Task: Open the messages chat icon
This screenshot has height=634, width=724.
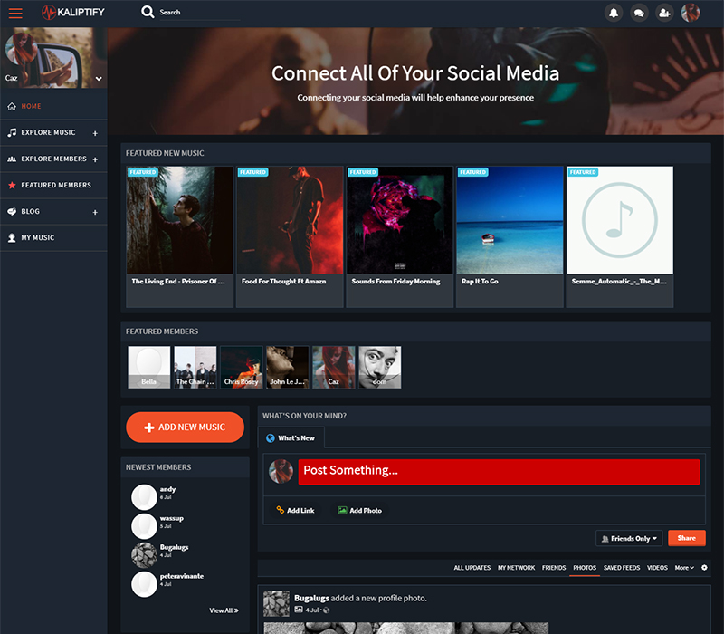Action: (x=639, y=13)
